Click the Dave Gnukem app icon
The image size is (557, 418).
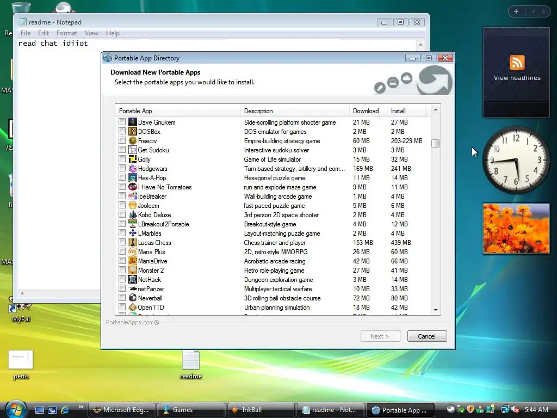(133, 122)
